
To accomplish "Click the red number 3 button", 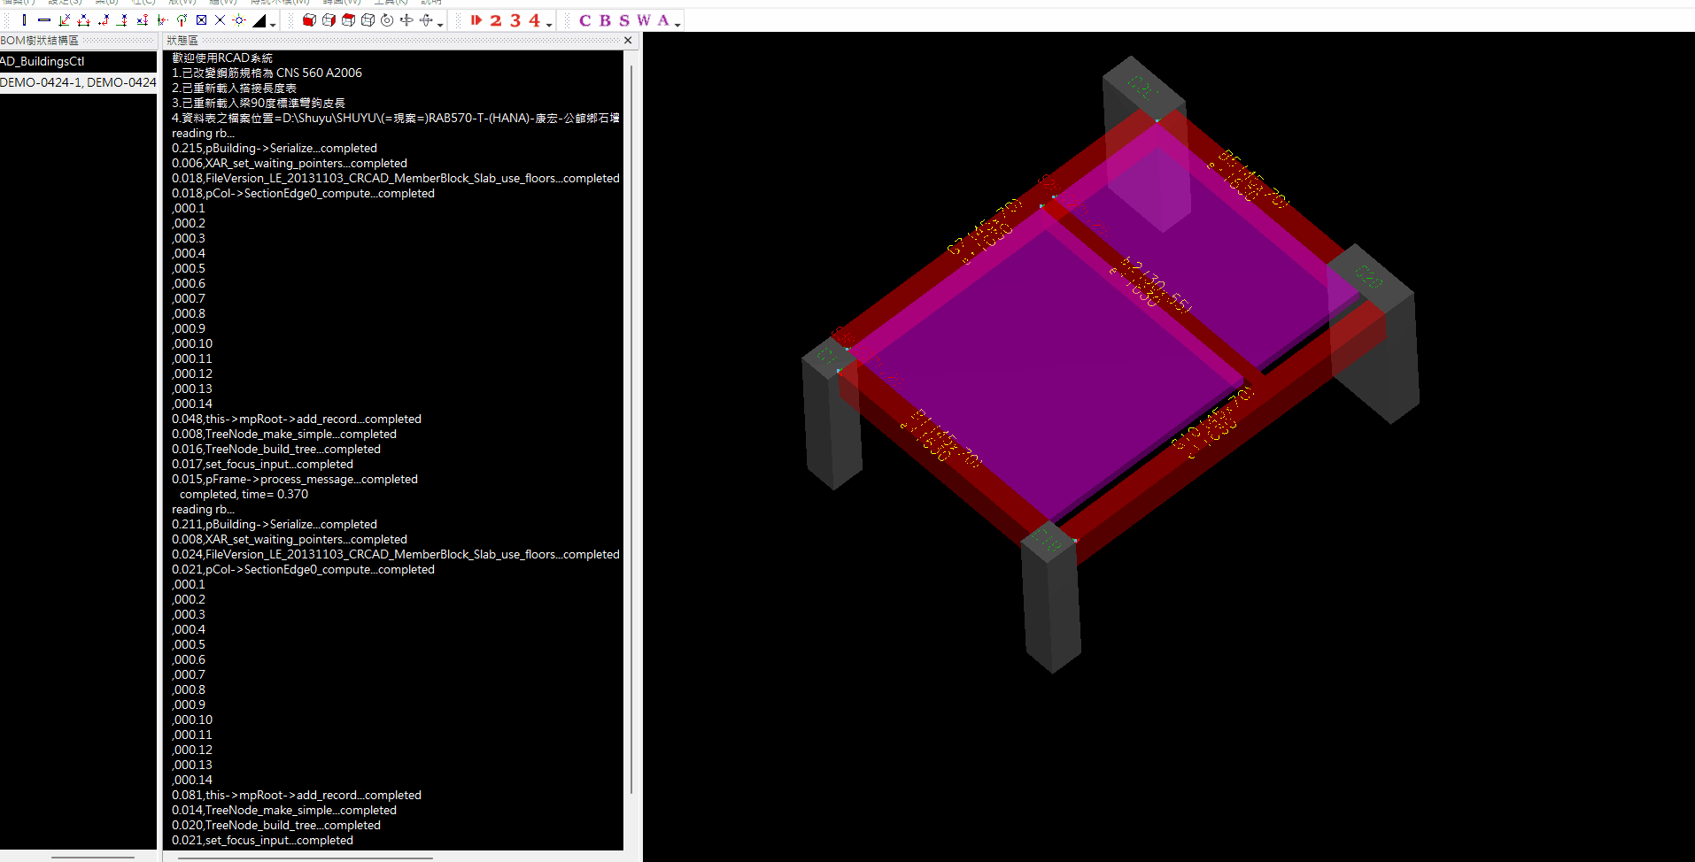I will point(515,20).
